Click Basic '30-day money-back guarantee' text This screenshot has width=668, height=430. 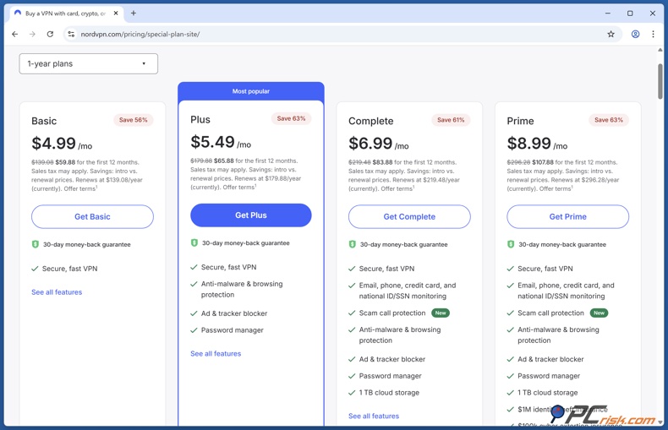pos(87,244)
